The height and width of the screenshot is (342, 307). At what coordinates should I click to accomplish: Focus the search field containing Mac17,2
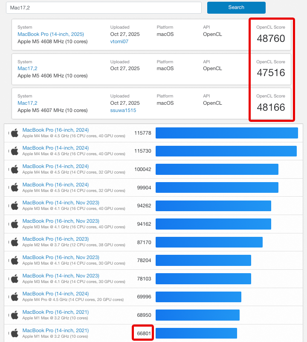point(103,8)
